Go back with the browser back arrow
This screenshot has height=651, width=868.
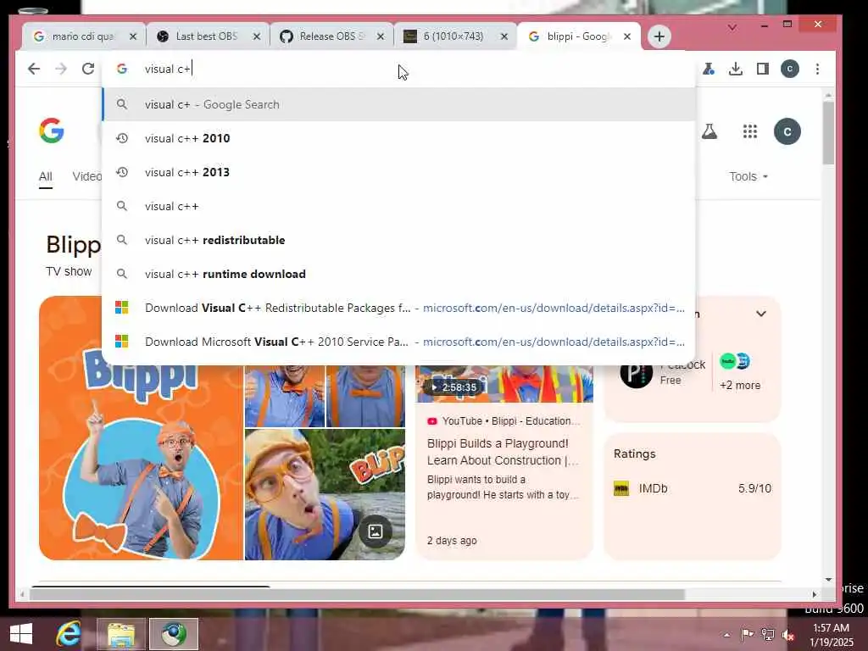tap(34, 69)
